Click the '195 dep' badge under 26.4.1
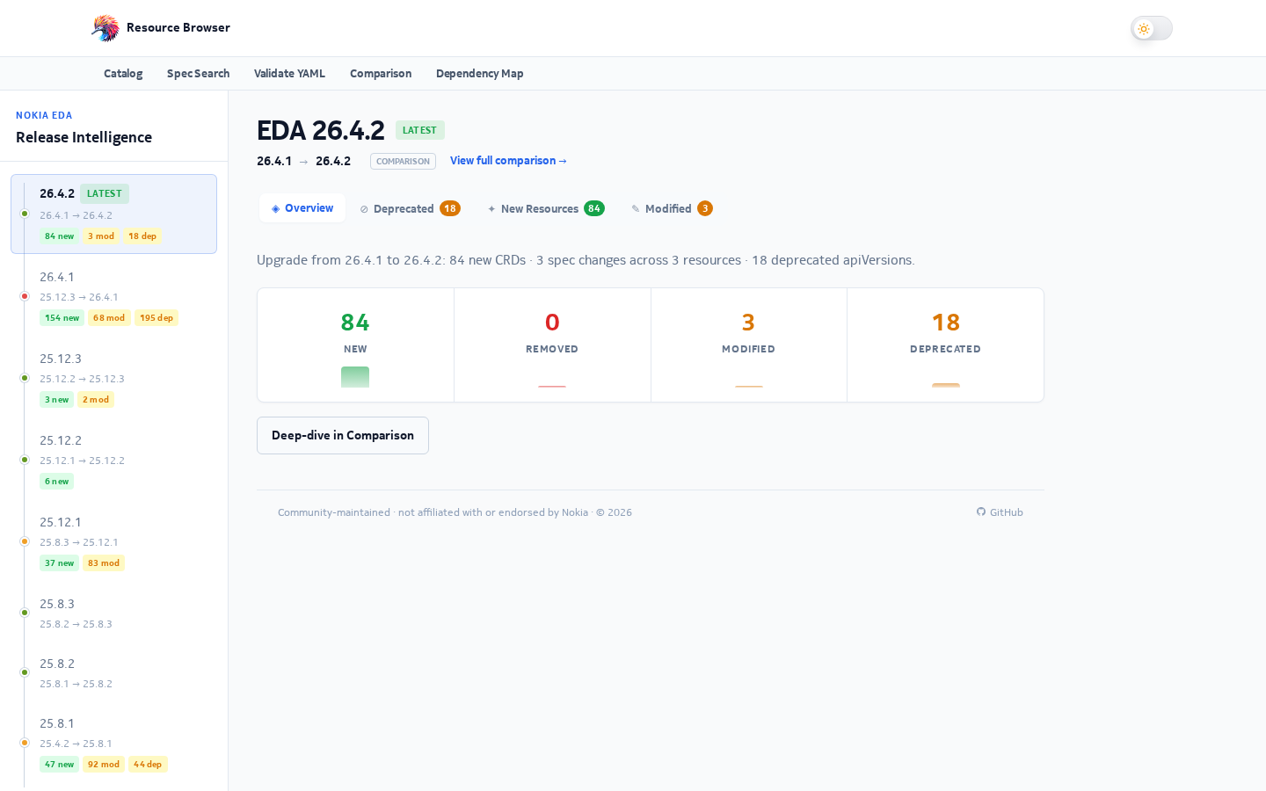1266x791 pixels. 156,318
